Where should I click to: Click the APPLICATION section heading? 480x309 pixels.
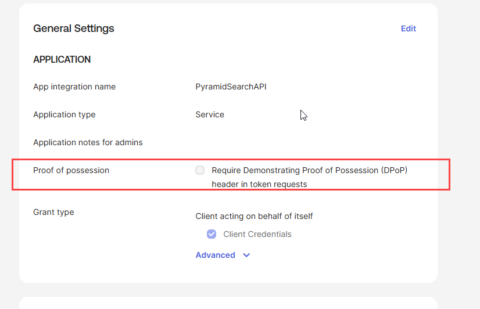click(x=62, y=59)
